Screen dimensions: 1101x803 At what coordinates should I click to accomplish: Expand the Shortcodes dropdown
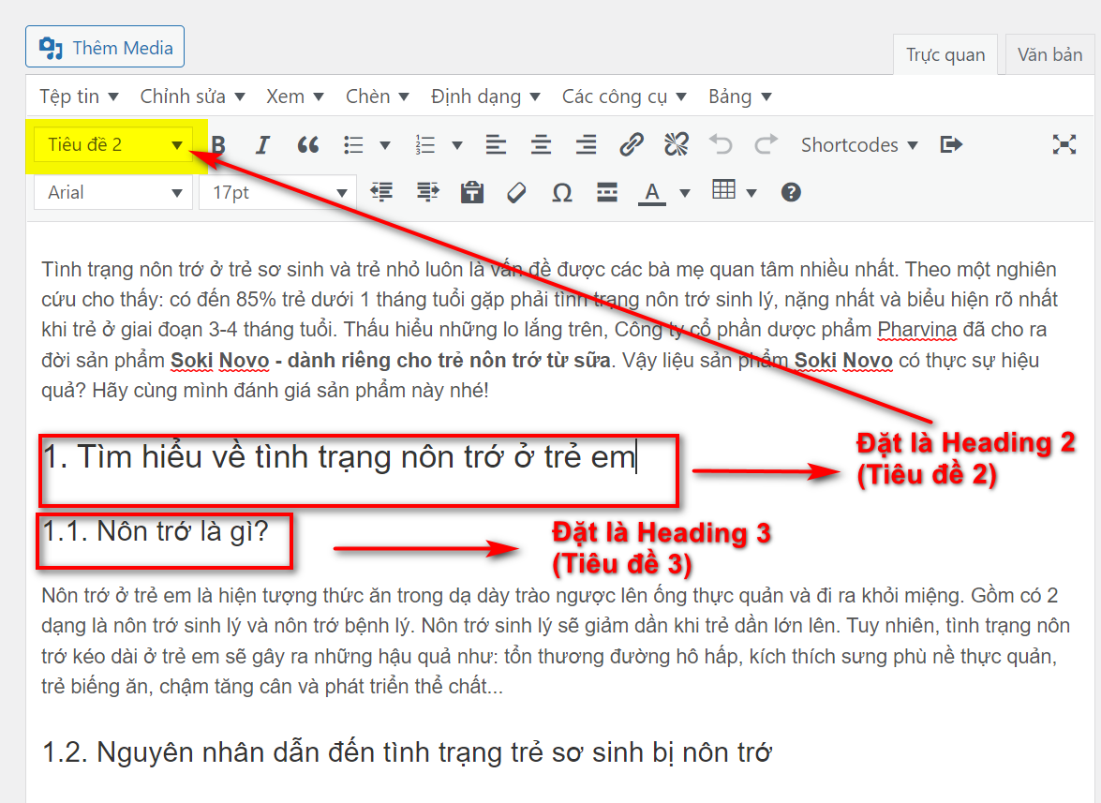tap(857, 144)
